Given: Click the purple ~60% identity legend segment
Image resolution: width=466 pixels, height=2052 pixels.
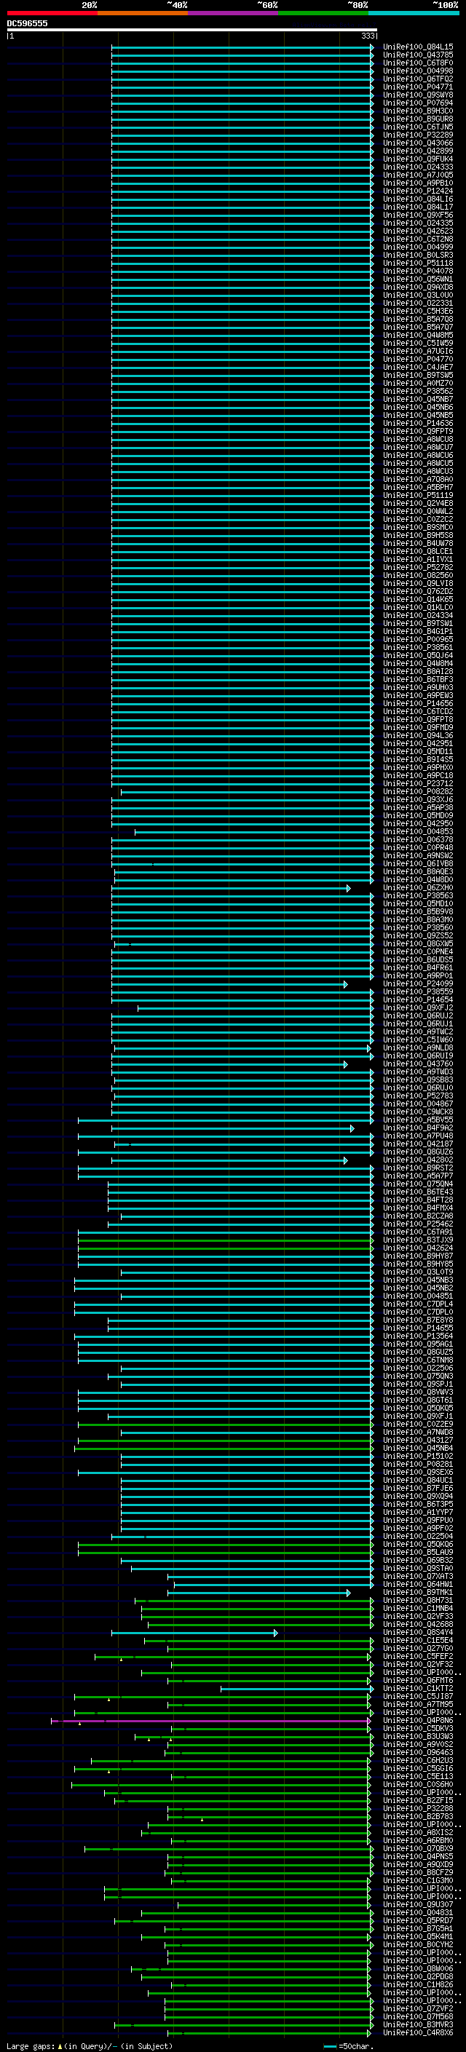Looking at the screenshot, I should pos(234,13).
